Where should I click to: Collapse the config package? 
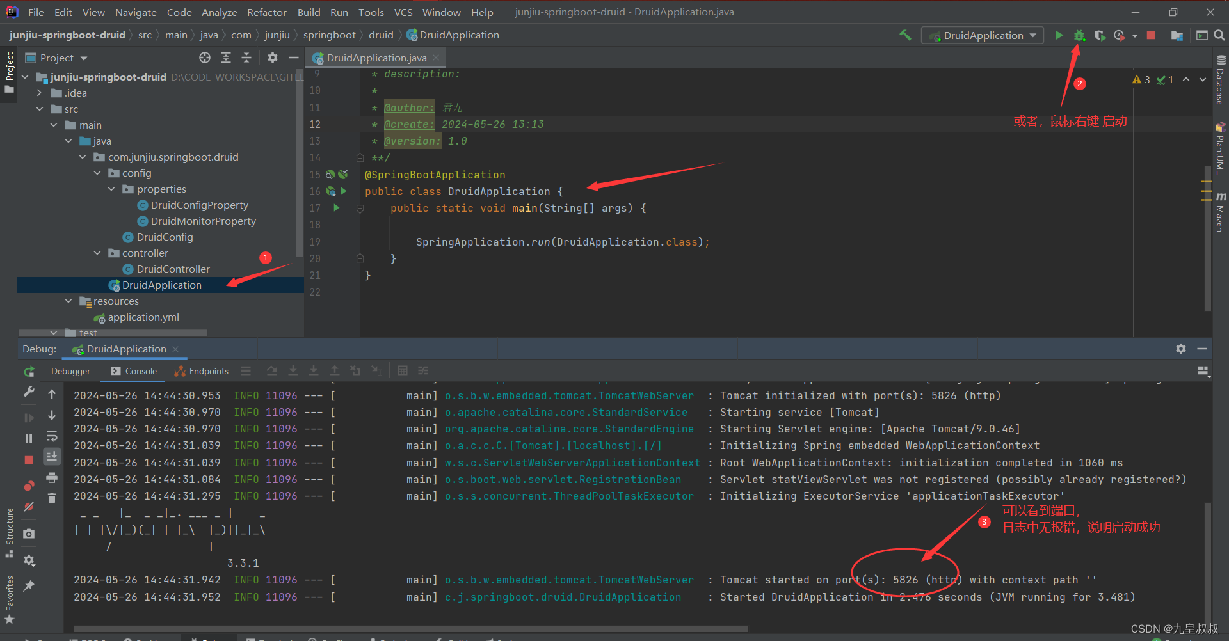(97, 173)
